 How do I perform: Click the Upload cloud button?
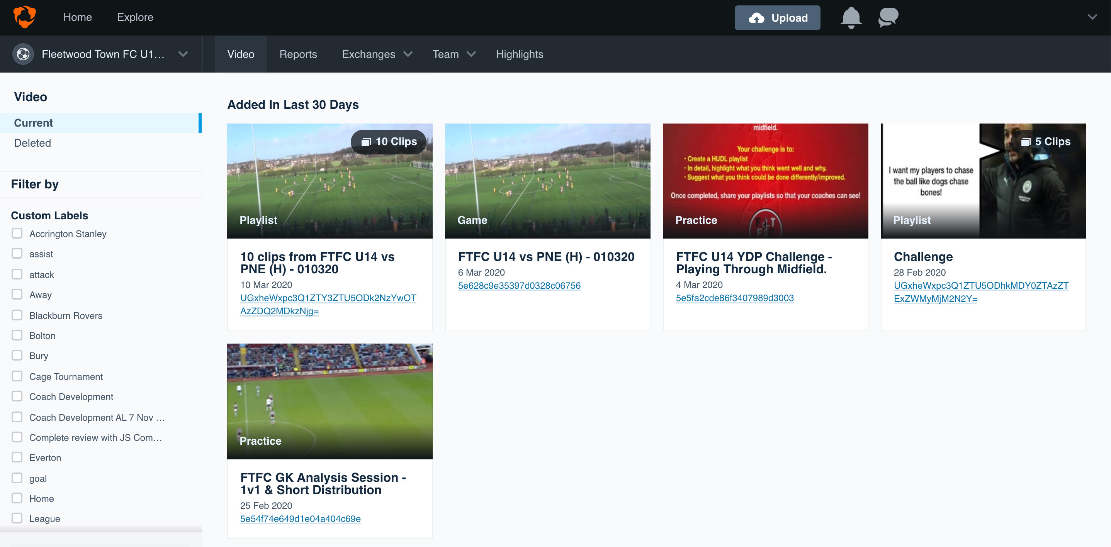(x=777, y=18)
